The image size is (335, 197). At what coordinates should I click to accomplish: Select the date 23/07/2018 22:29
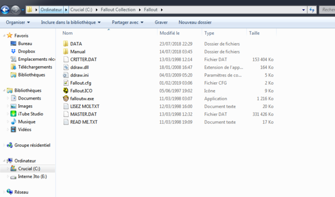pos(176,44)
